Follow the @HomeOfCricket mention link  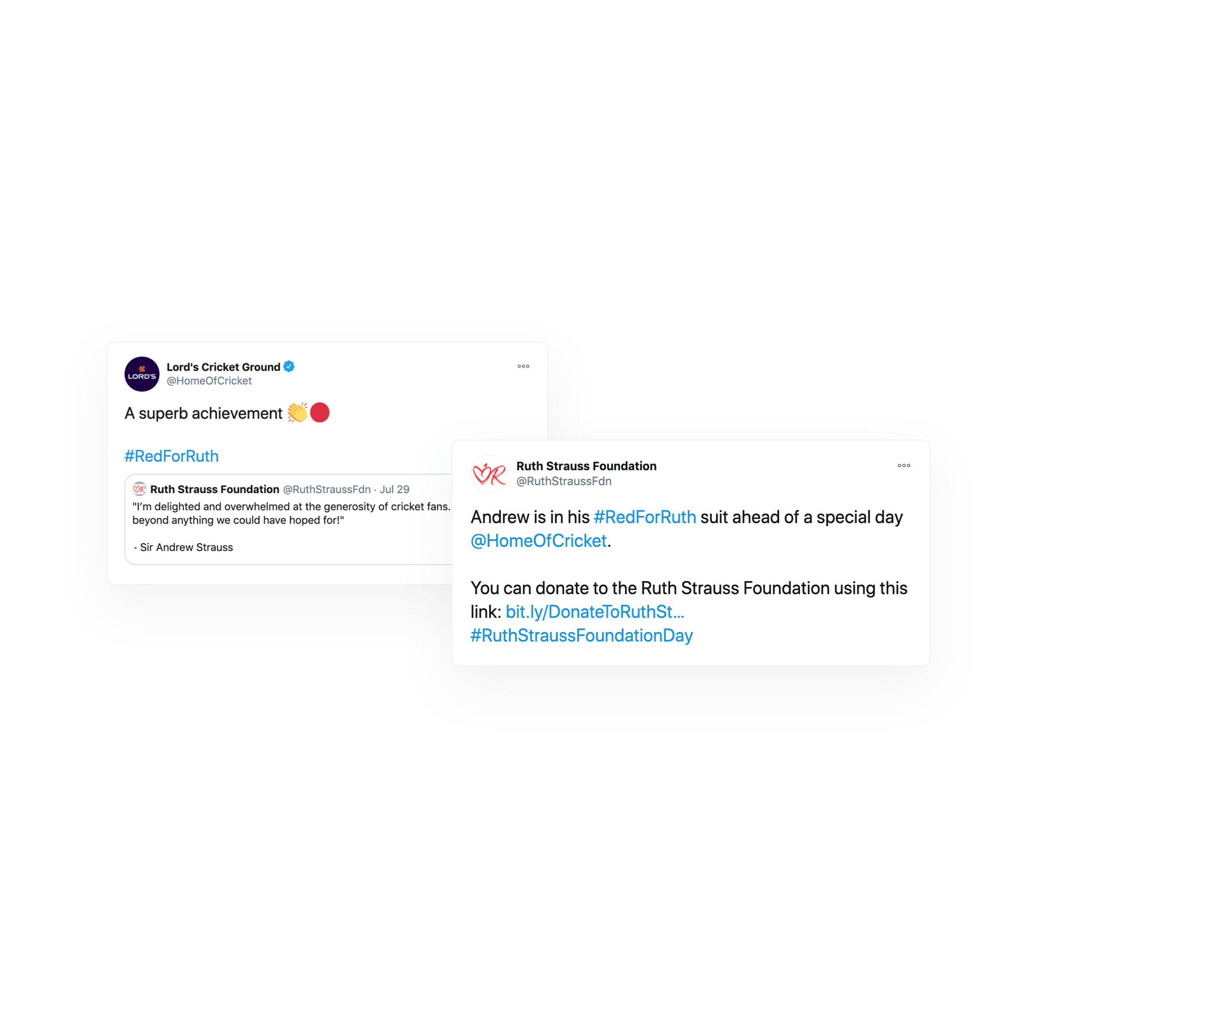(539, 541)
